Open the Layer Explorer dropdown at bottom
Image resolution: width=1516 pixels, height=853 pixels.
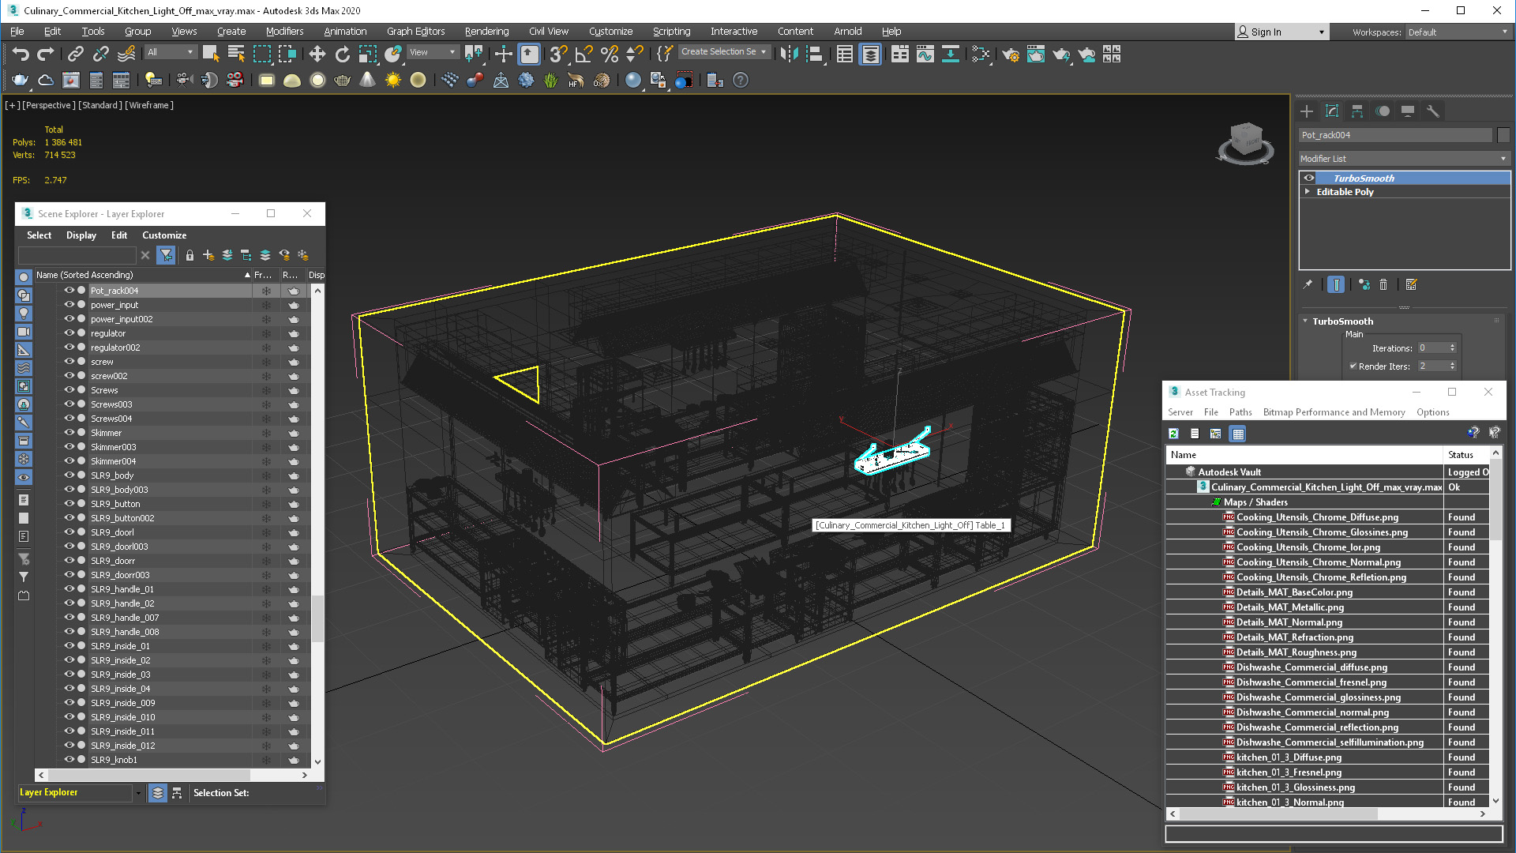138,793
